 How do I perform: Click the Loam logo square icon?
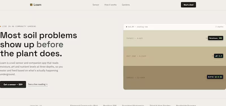[x=31, y=5]
